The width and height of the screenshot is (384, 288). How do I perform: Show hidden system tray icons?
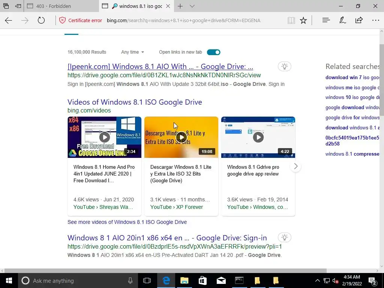tap(317, 280)
